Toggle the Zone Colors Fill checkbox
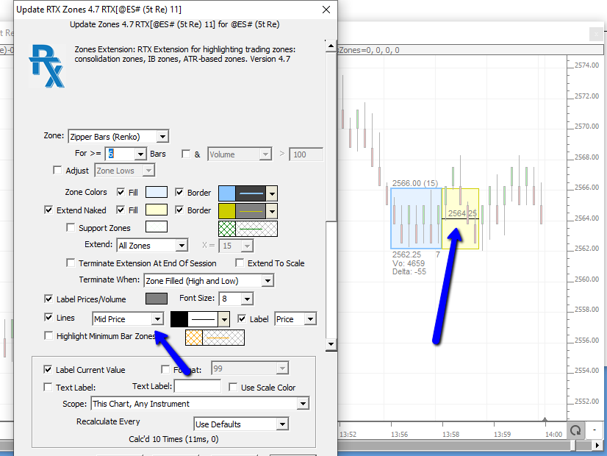The image size is (607, 456). click(121, 192)
